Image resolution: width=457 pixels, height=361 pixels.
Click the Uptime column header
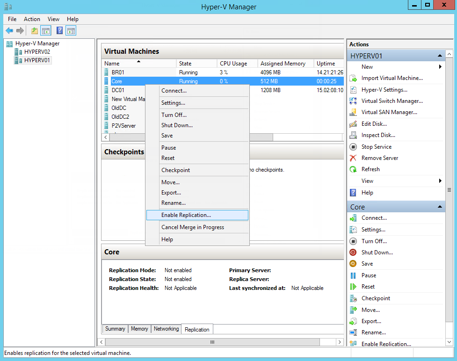[329, 64]
